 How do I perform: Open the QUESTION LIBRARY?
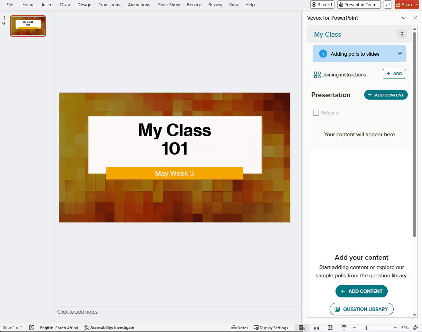pyautogui.click(x=361, y=309)
